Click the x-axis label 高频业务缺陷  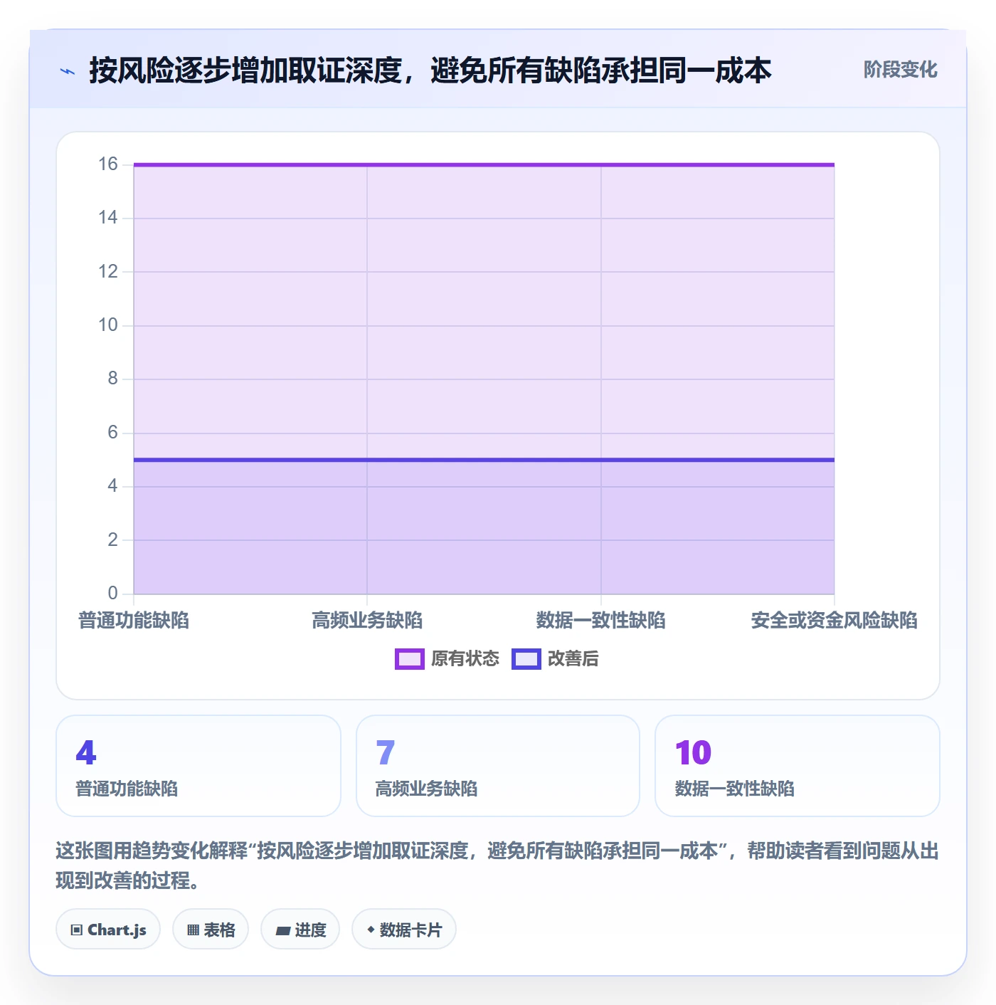367,621
